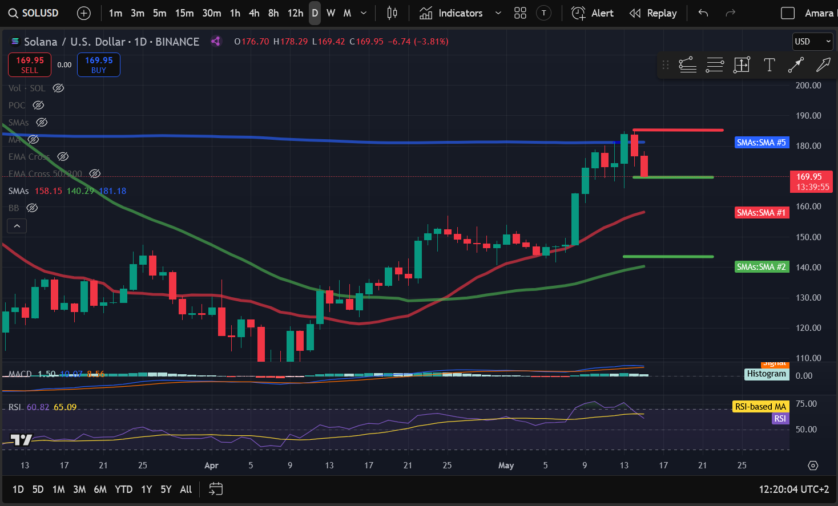Select the two-point line tool icon

(x=796, y=65)
